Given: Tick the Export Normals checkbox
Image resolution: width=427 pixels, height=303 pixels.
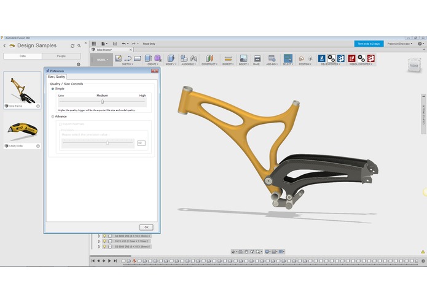Looking at the screenshot, I should [x=60, y=124].
